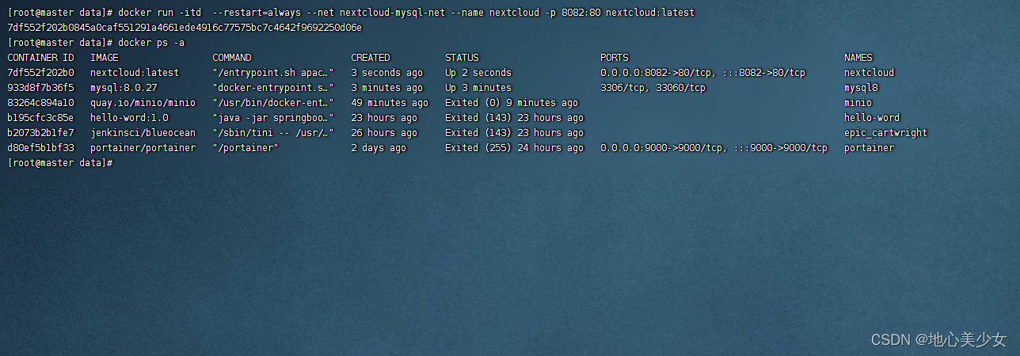This screenshot has height=356, width=1020.
Task: Click the full container hash output line
Action: click(x=185, y=28)
